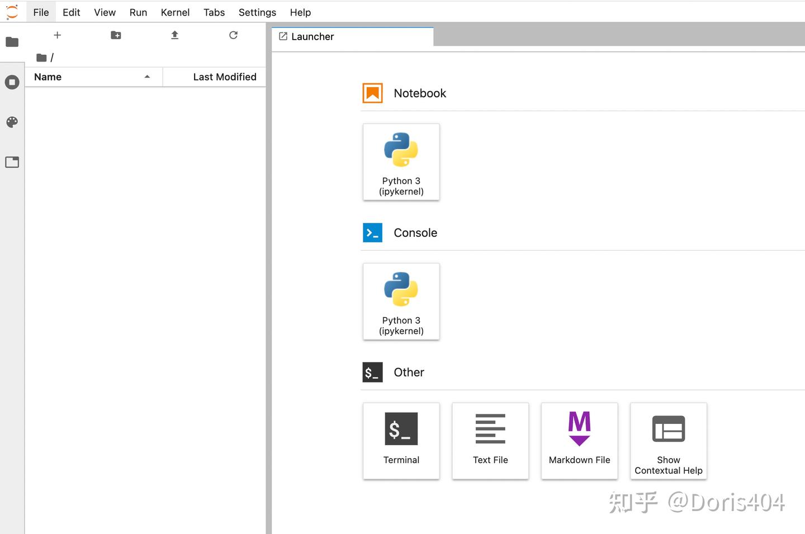Open a new Terminal from Launcher
Screen dimensions: 805x534
[x=401, y=441]
